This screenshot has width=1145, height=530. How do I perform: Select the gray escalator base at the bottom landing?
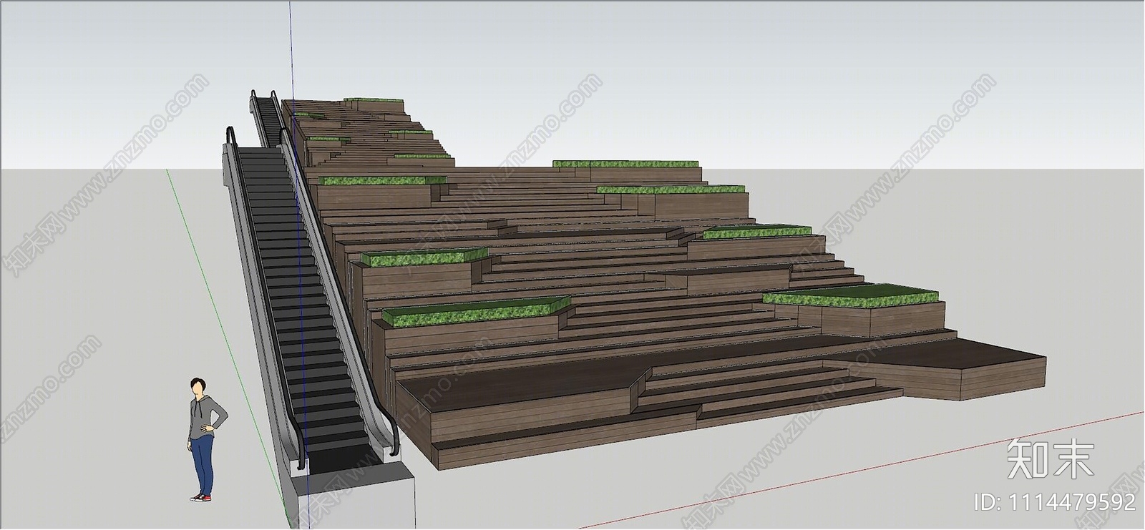tap(354, 496)
